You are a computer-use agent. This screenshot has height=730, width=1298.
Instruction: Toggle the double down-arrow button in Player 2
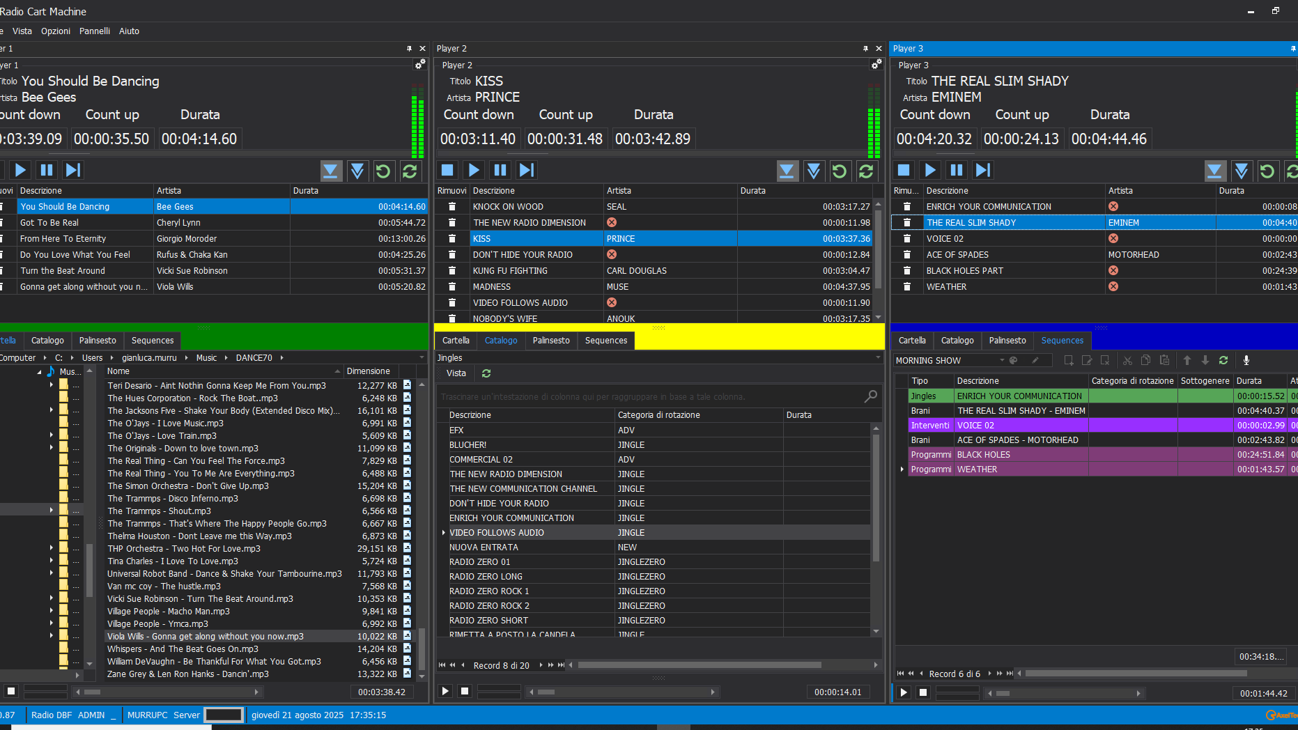[x=814, y=171]
